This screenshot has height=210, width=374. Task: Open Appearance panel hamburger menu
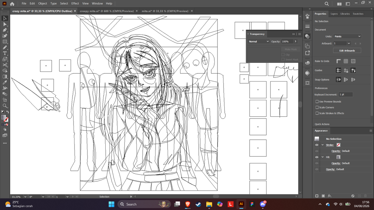371,131
